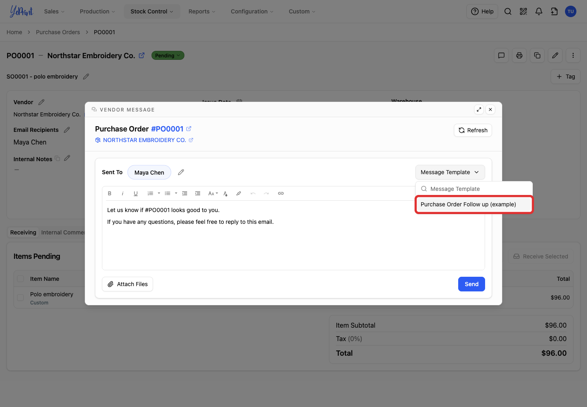Viewport: 587px width, 407px height.
Task: Increase indent in the message editor
Action: pyautogui.click(x=198, y=193)
